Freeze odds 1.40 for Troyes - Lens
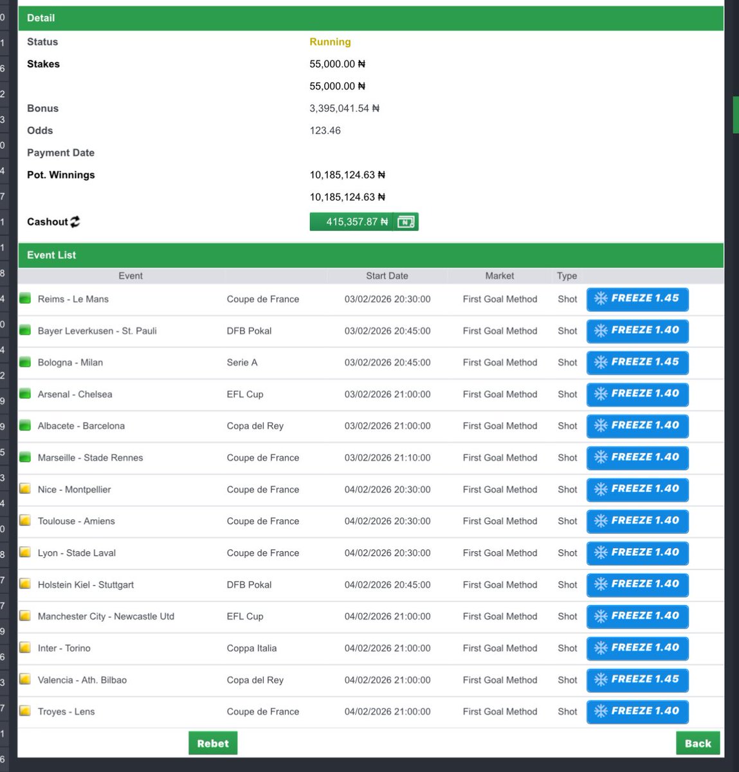 pyautogui.click(x=637, y=712)
